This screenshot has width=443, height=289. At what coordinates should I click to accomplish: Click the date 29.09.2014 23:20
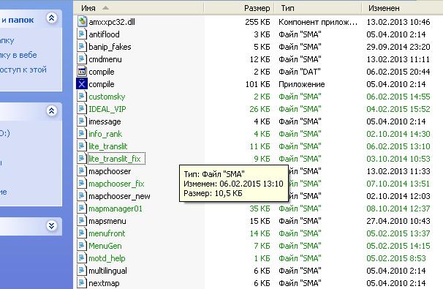(x=398, y=47)
